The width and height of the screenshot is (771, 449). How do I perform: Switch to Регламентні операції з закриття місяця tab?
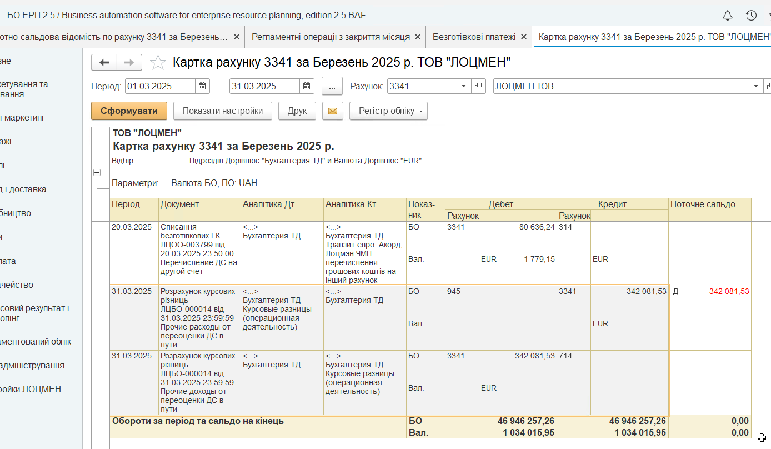(x=331, y=37)
